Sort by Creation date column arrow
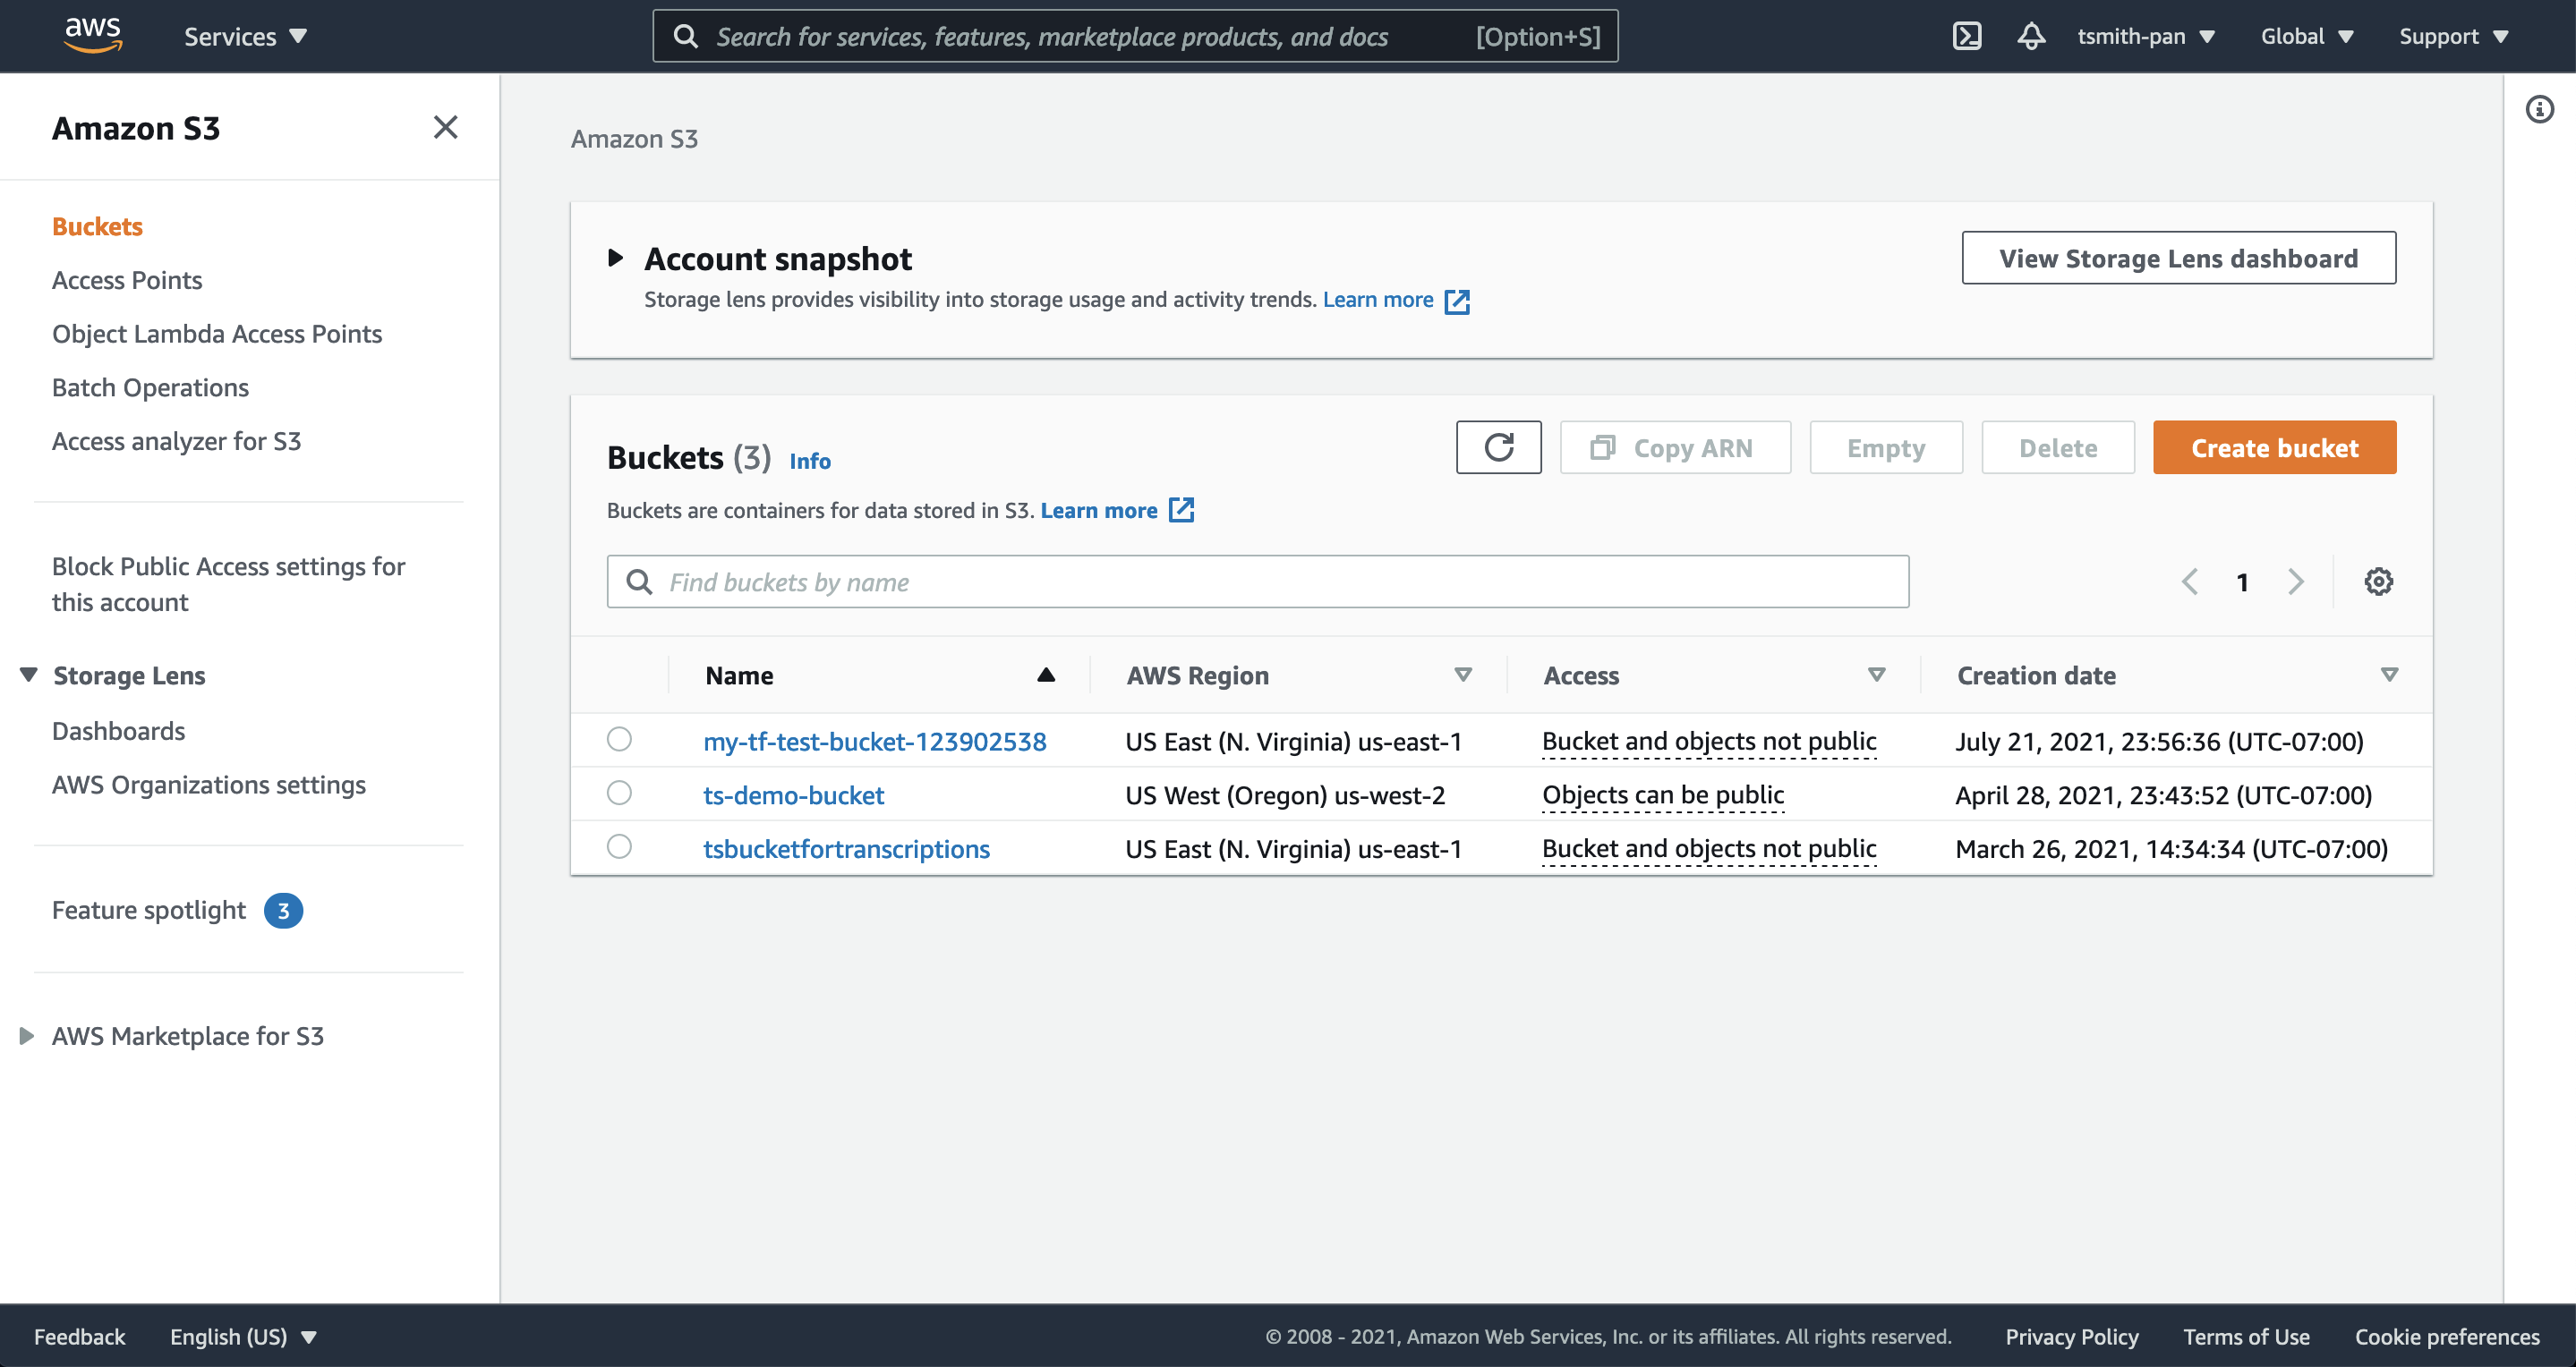 point(2389,675)
